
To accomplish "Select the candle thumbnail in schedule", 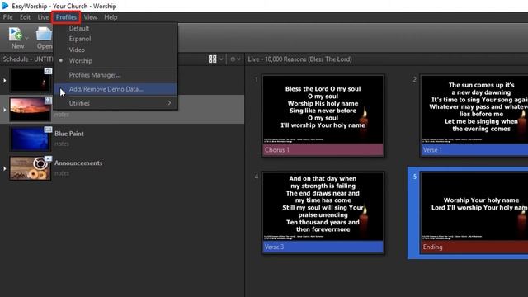I will pyautogui.click(x=31, y=80).
